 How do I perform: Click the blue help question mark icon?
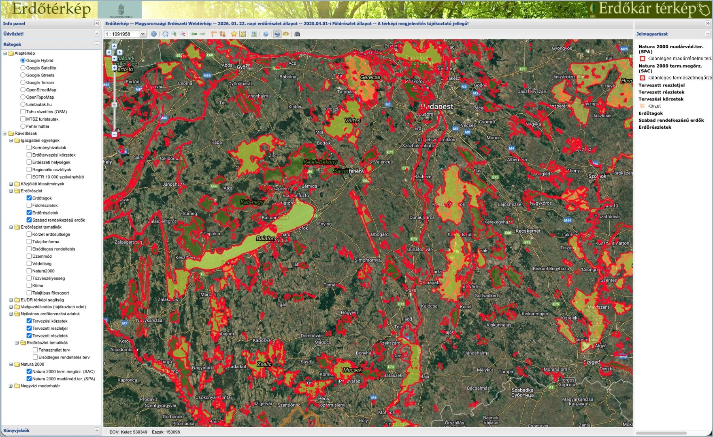tap(266, 34)
